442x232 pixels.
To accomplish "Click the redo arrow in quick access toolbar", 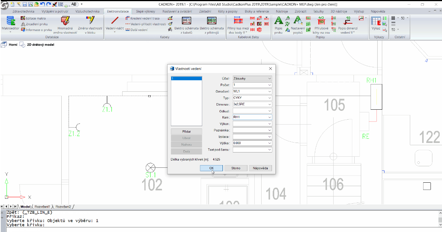I will click(49, 4).
